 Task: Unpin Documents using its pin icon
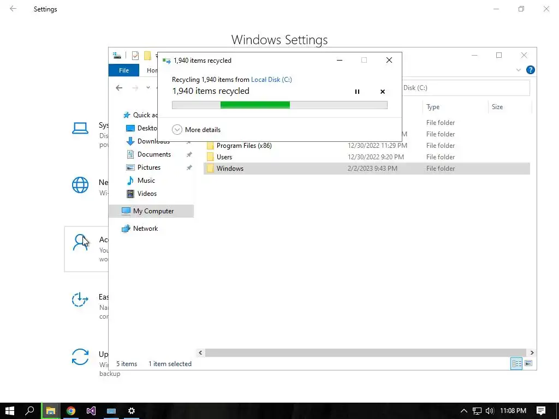189,154
